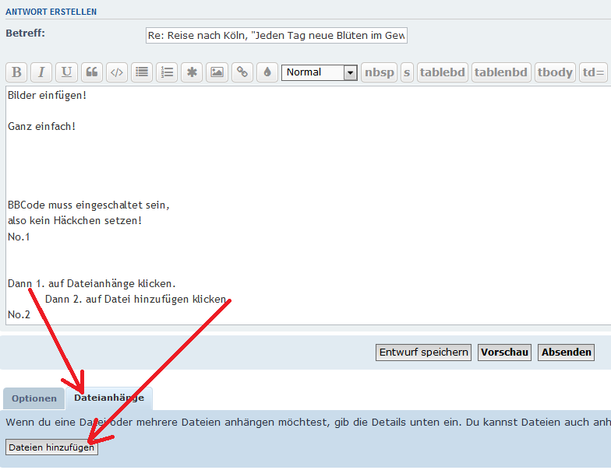Toggle bold formatting button
Screen dimensions: 611x470
(x=16, y=72)
